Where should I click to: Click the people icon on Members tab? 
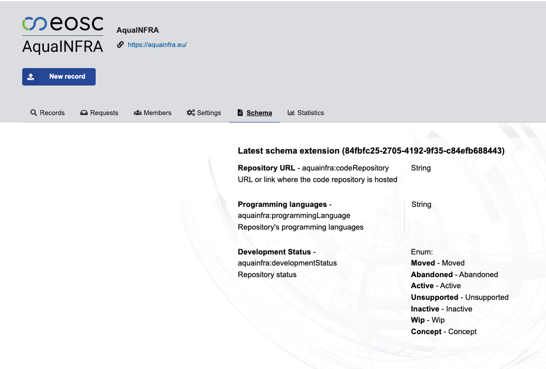(x=137, y=112)
